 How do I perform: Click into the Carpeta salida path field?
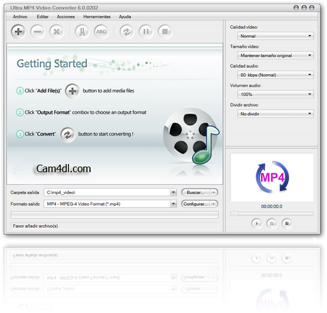[107, 192]
